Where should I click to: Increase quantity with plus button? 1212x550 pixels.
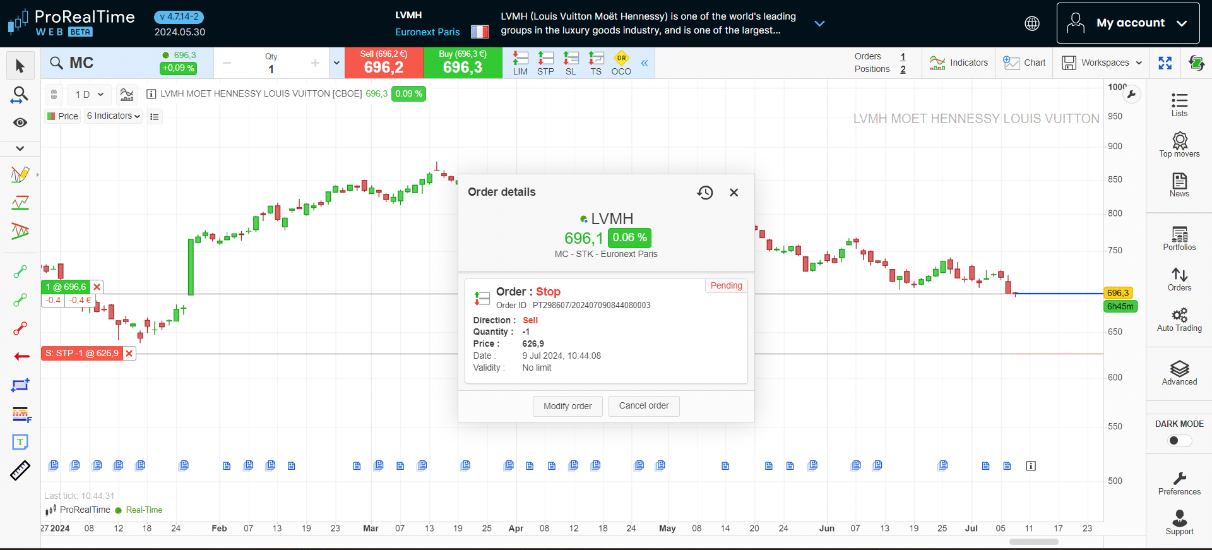(316, 63)
